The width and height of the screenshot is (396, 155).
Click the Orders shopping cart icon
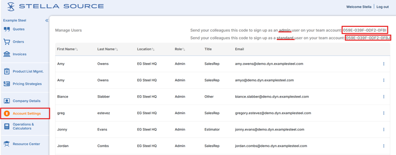(x=7, y=42)
